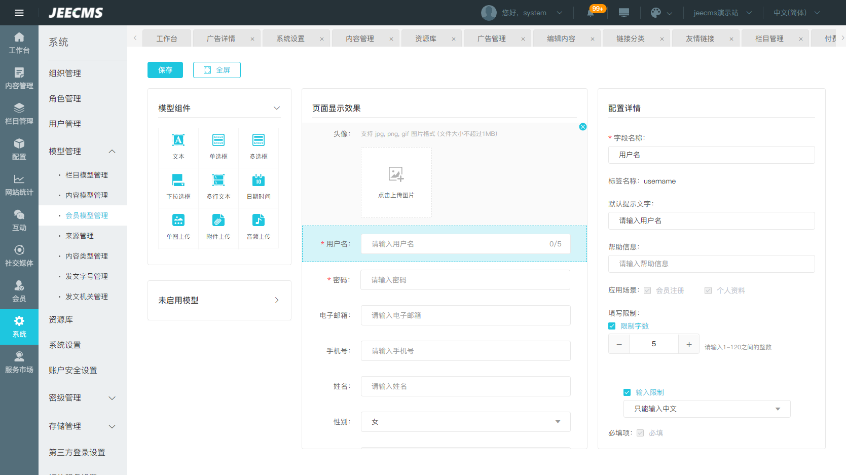The image size is (846, 475).
Task: Open 配置 sidebar icon
Action: click(x=19, y=150)
